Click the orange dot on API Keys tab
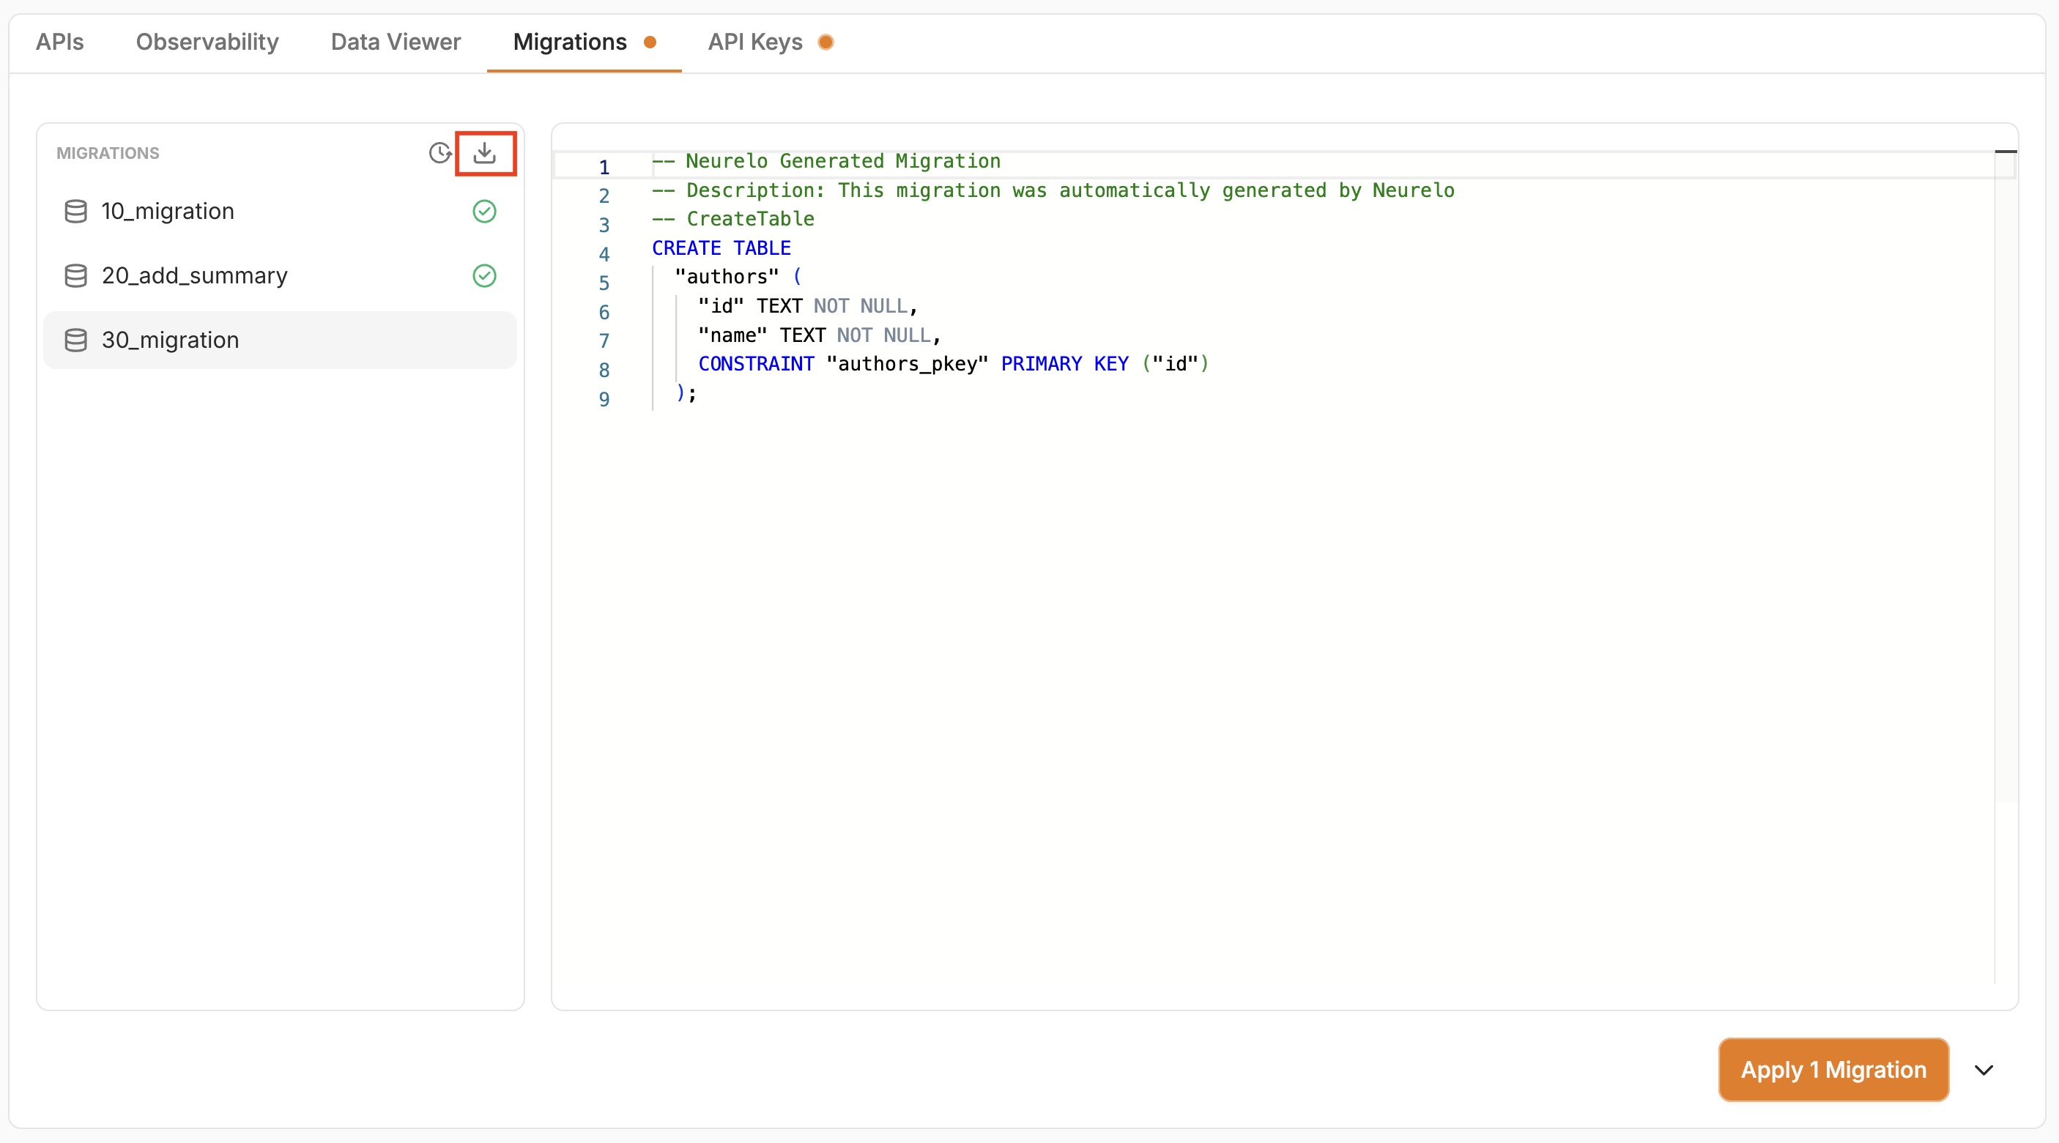 click(826, 42)
